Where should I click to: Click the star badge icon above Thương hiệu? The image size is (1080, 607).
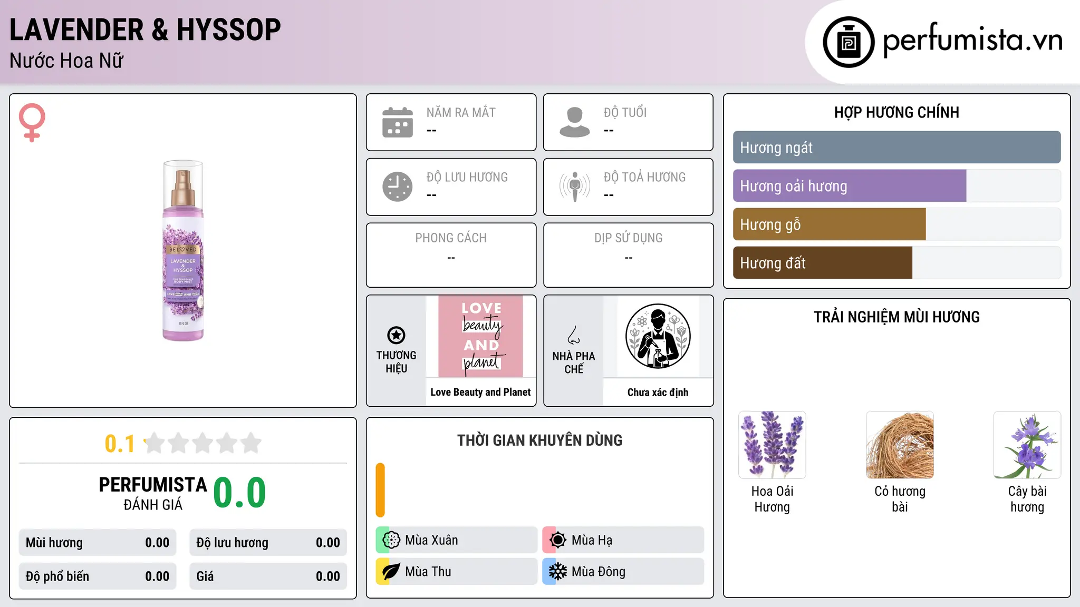pyautogui.click(x=396, y=335)
